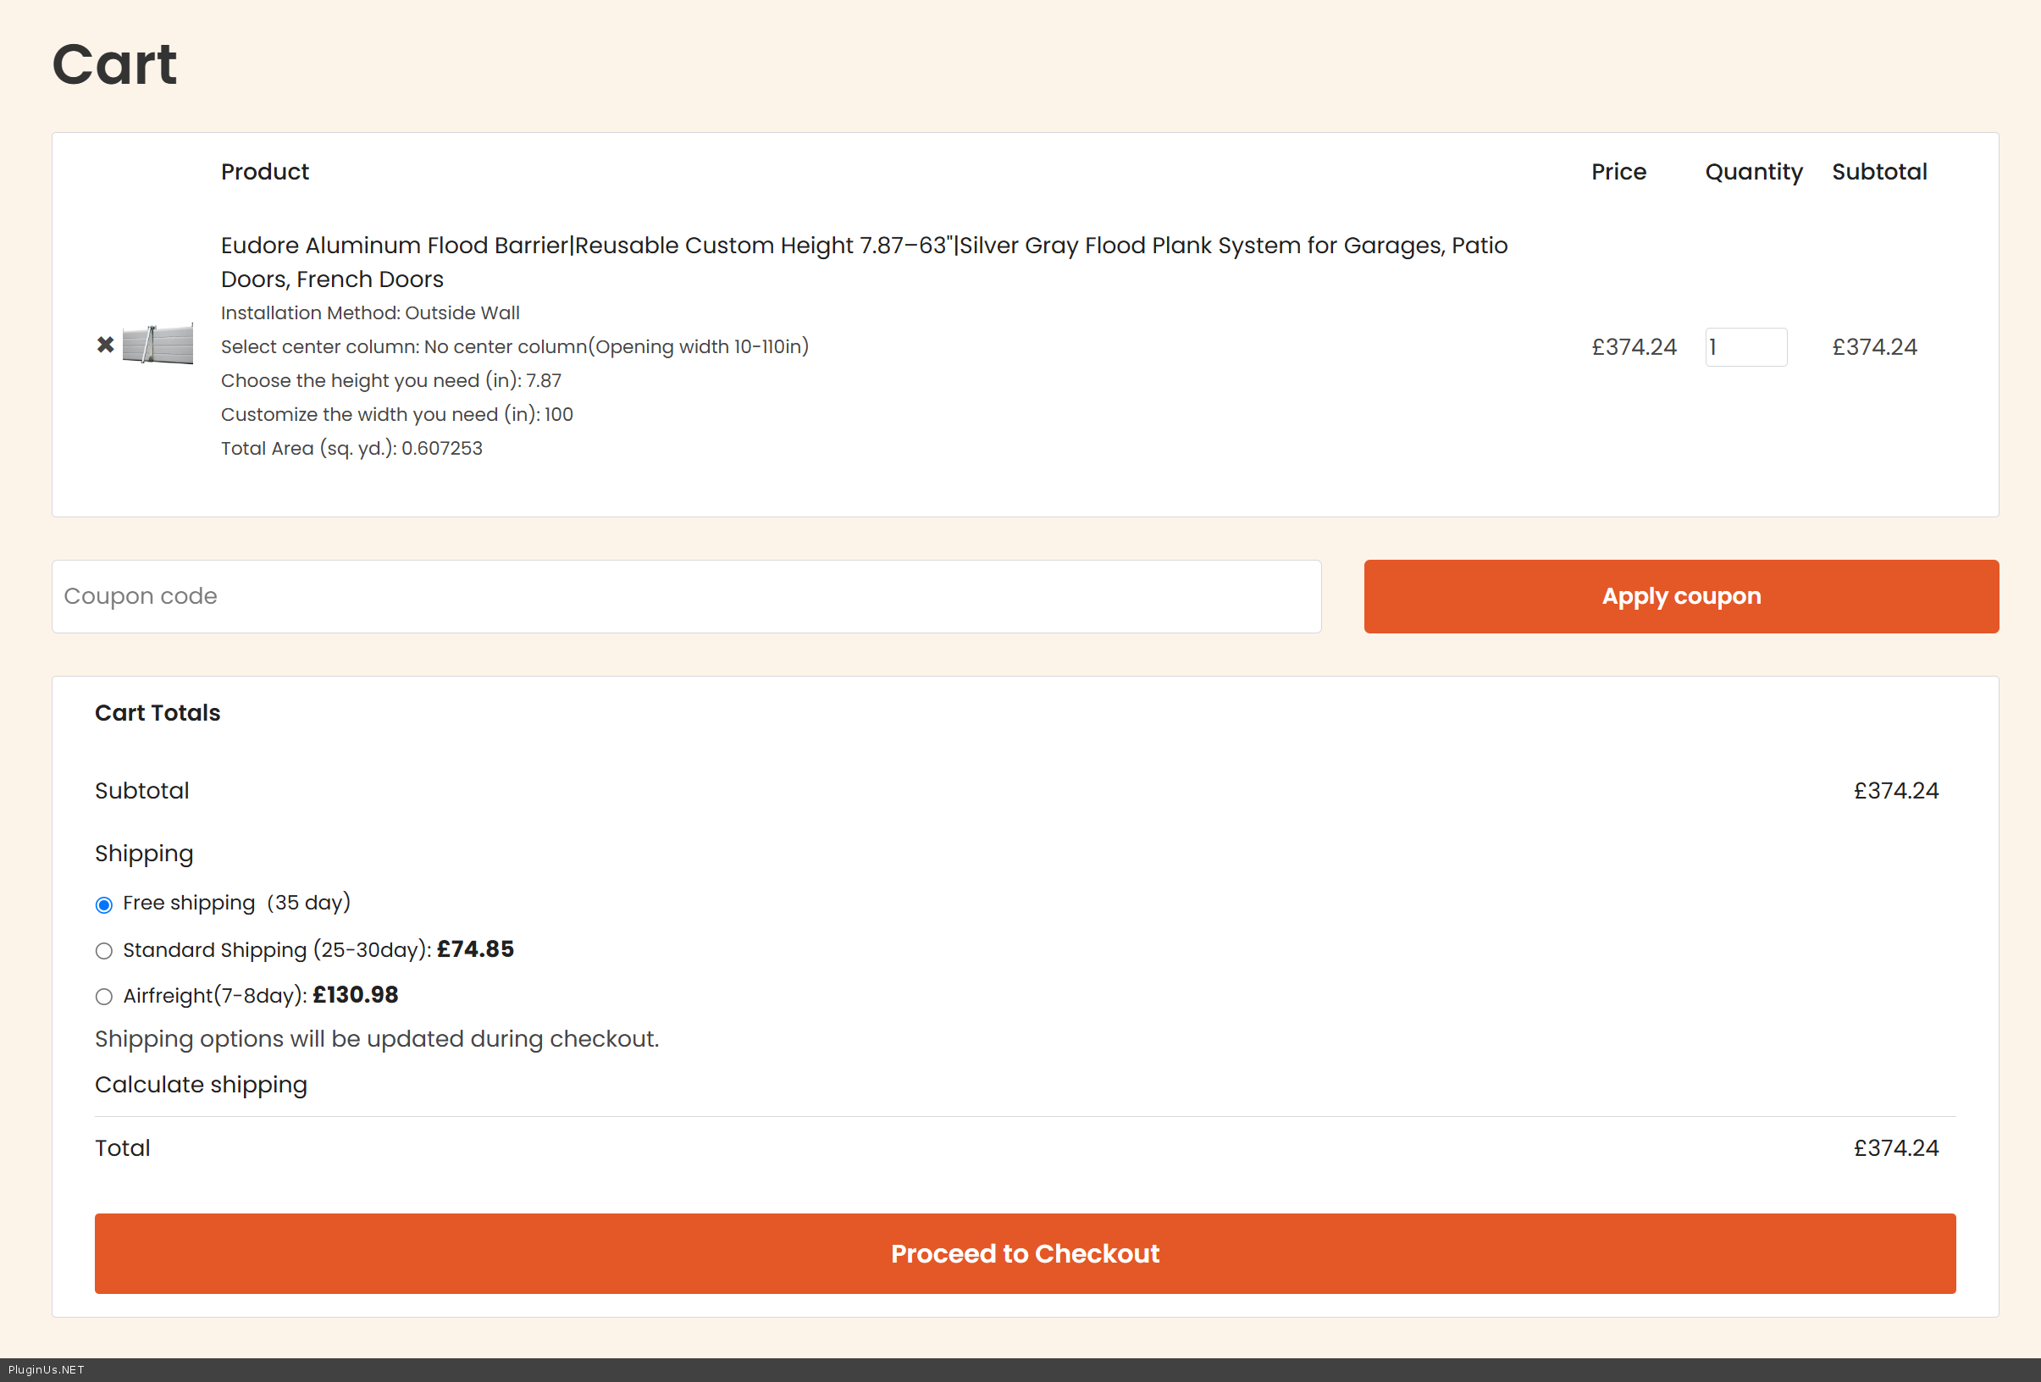The image size is (2041, 1382).
Task: Click the Standard Shipping (25-30day) label text
Action: click(x=276, y=950)
